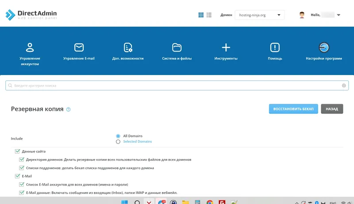Open File Explorer from taskbar
This screenshot has height=204, width=354.
point(185,202)
